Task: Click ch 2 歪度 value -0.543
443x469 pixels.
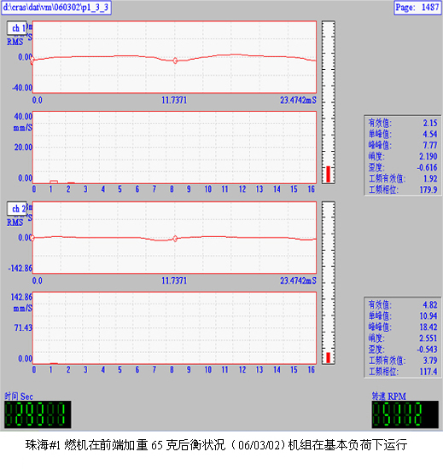Action: (427, 349)
